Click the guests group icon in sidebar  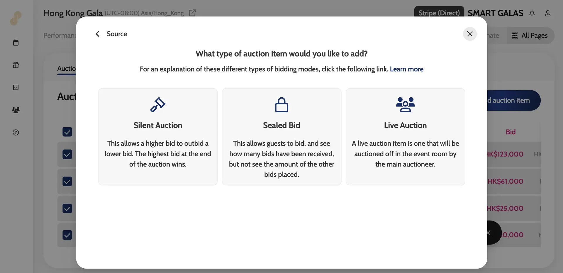pyautogui.click(x=16, y=110)
